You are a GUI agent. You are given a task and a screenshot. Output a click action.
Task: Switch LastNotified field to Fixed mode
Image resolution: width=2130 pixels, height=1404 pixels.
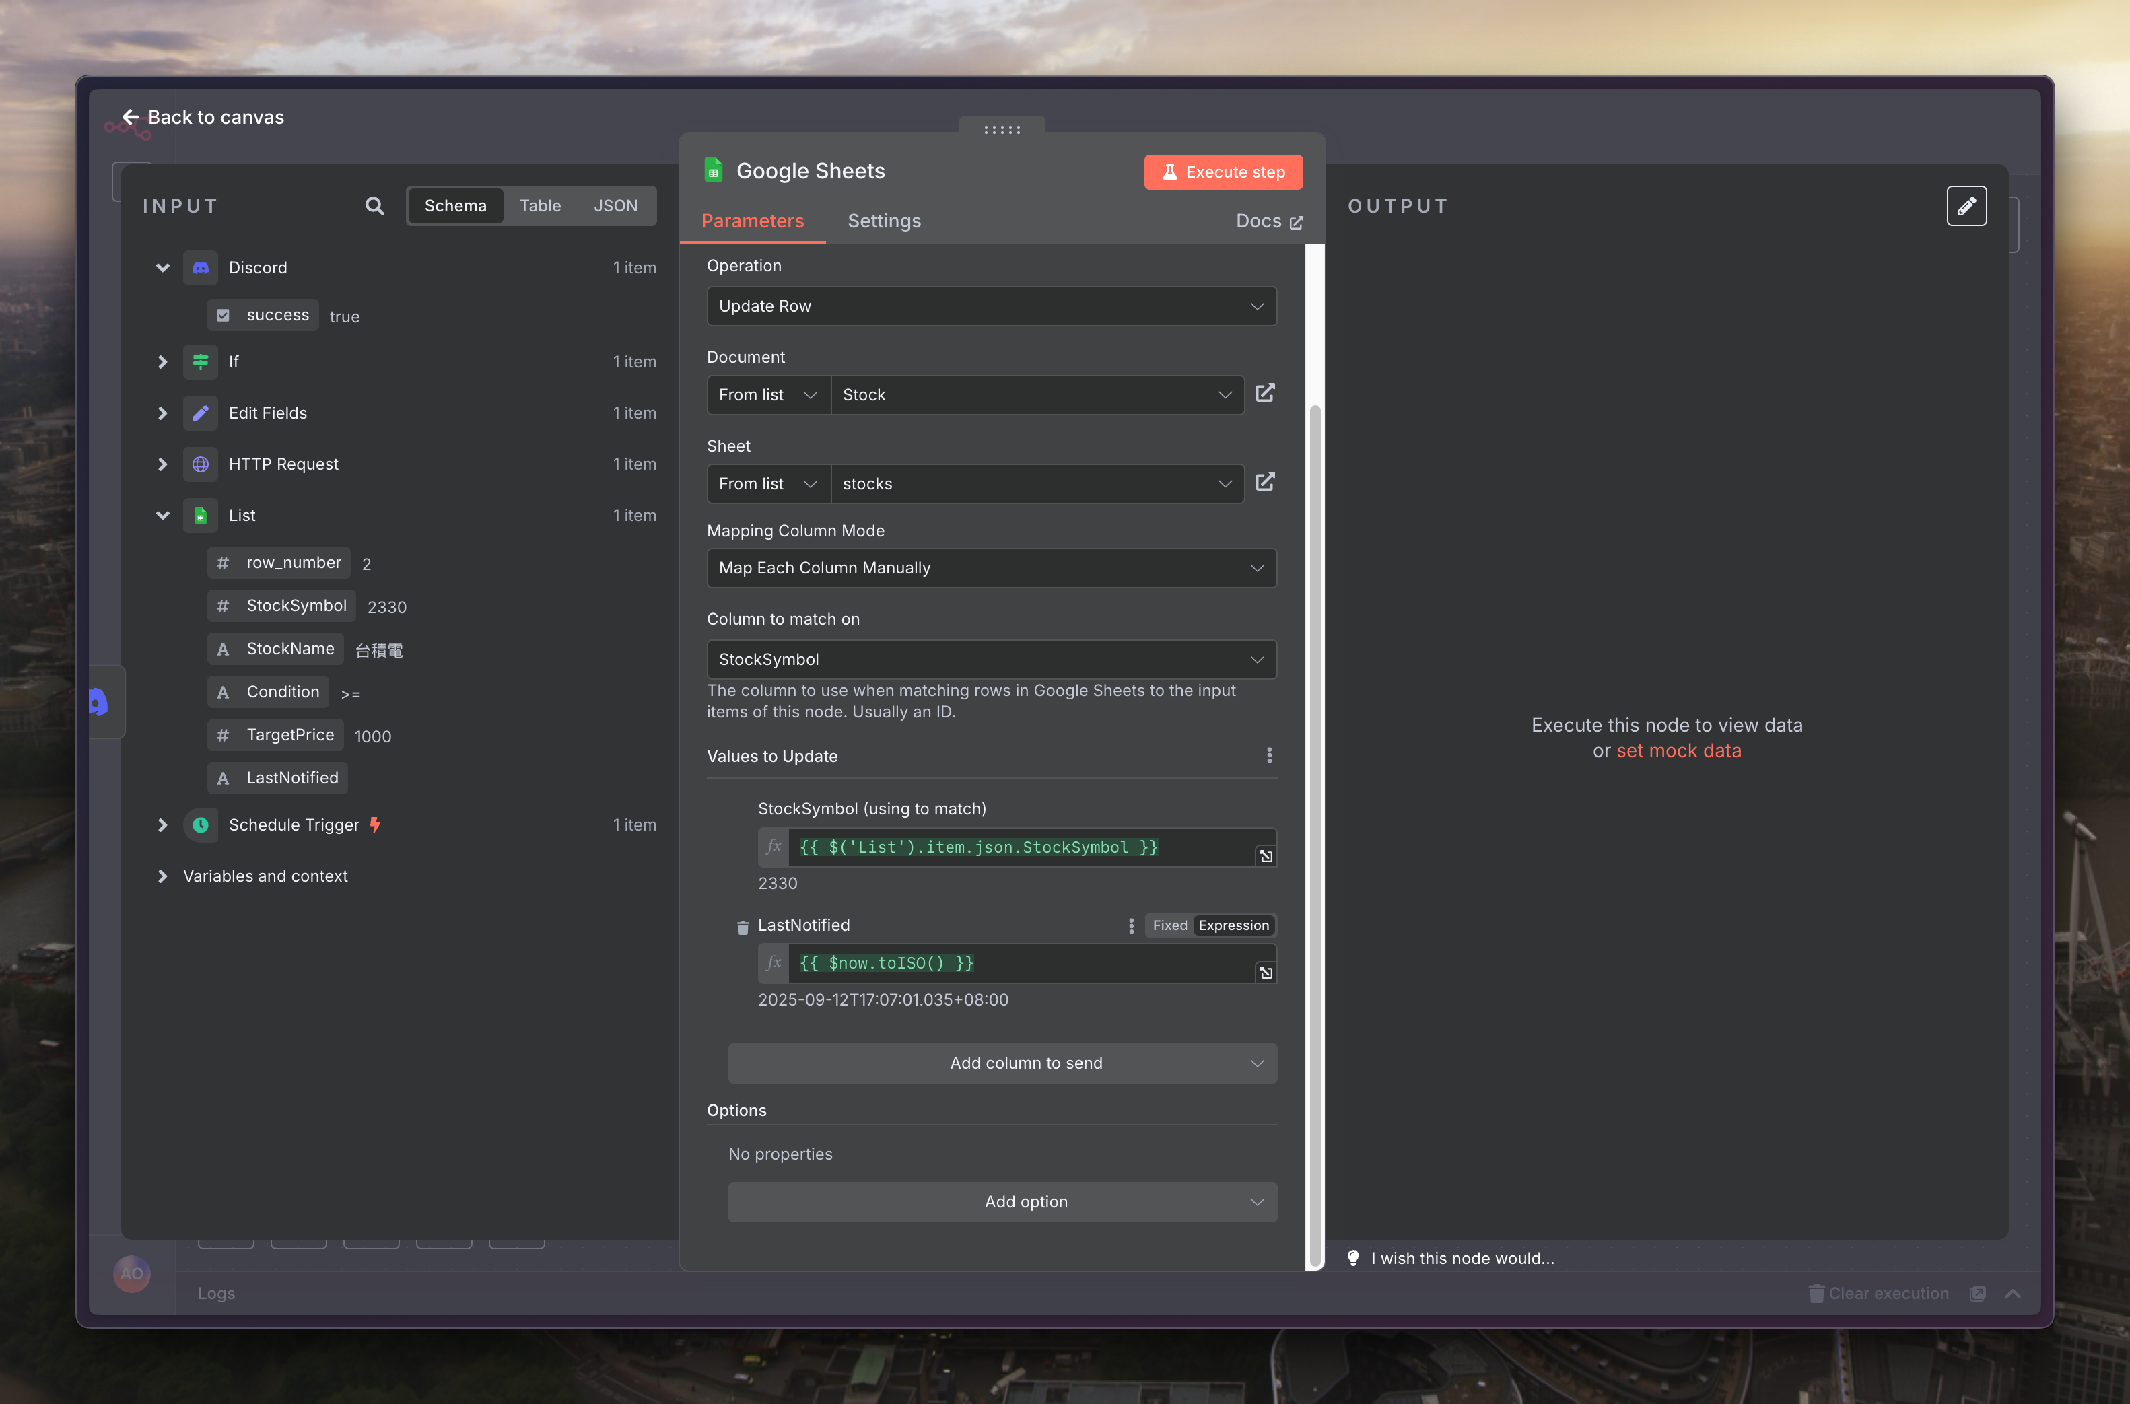[1169, 925]
